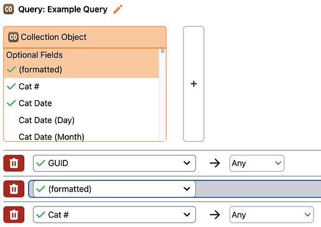Choose Cat Date (Month) from field list

coord(81,136)
